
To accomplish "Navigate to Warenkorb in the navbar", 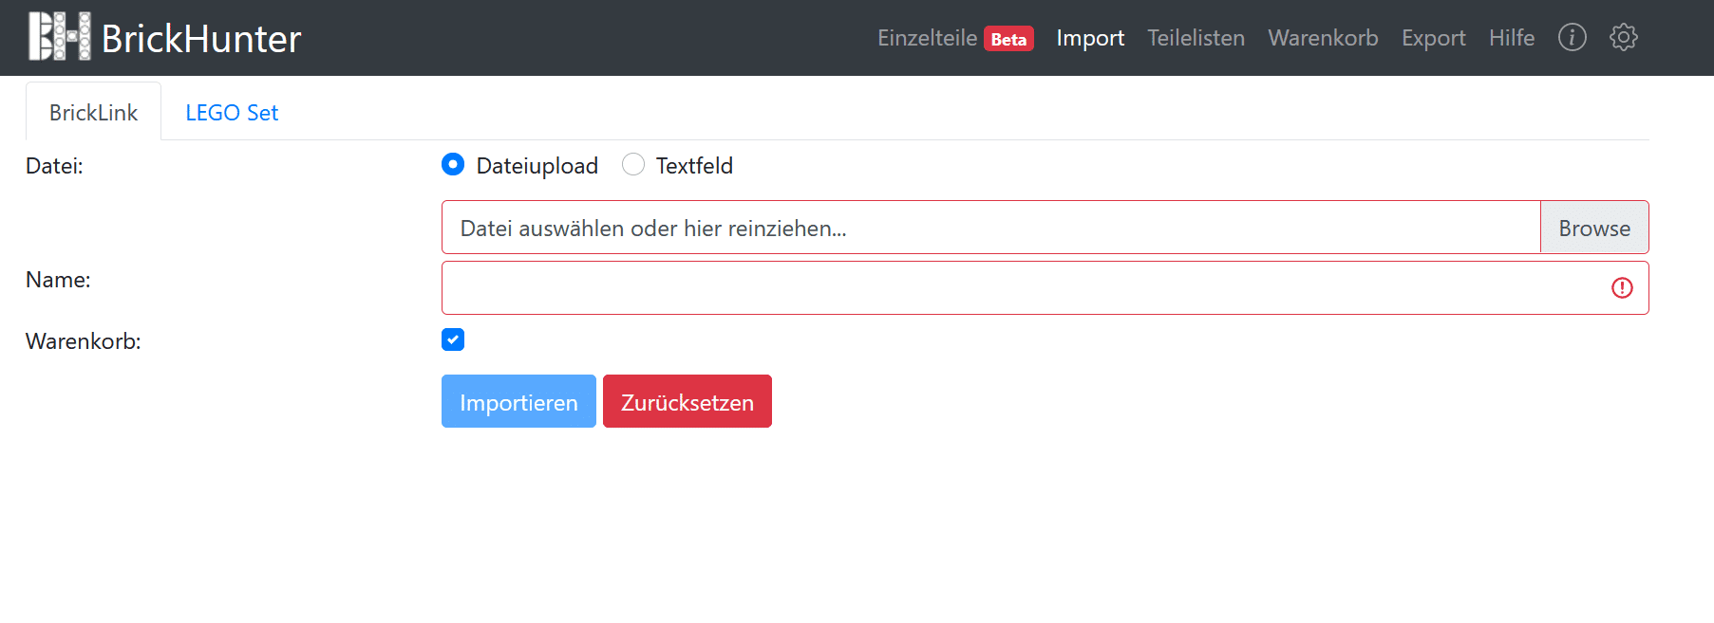I will click(1323, 38).
